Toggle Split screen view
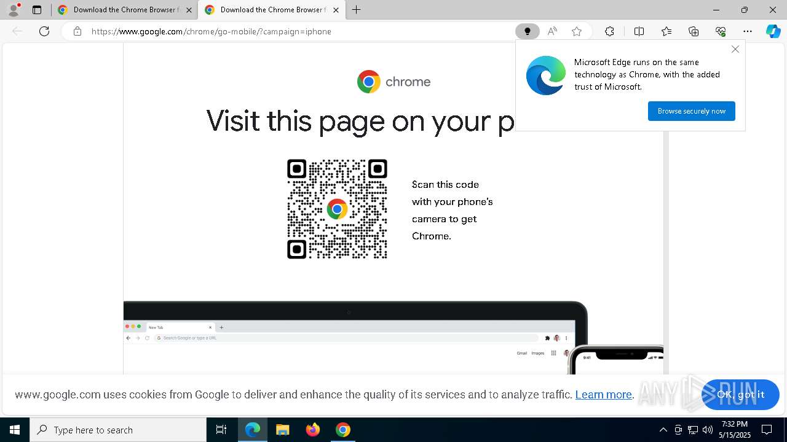This screenshot has width=787, height=442. (639, 31)
